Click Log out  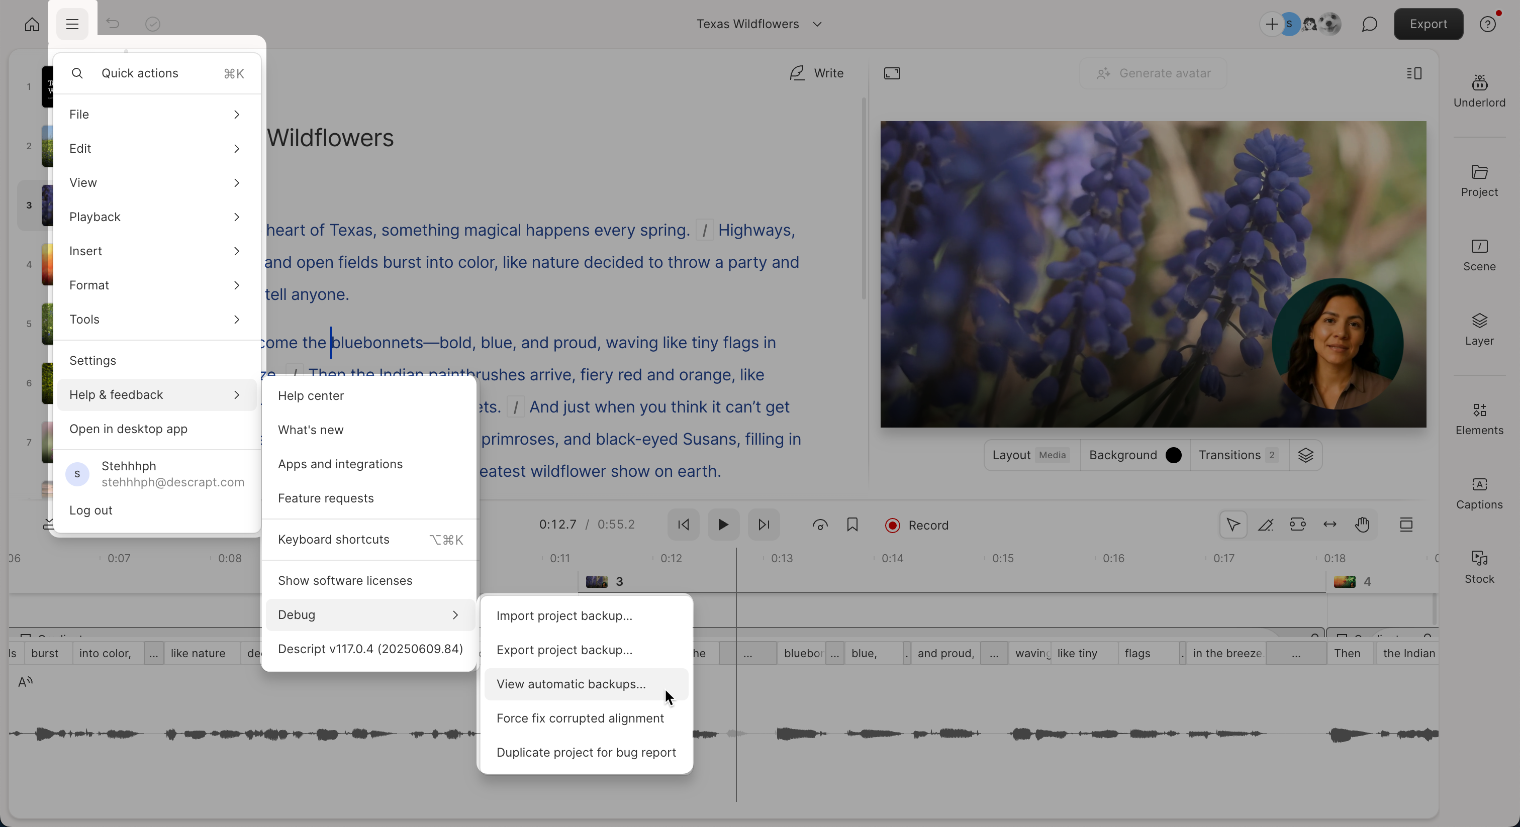click(x=156, y=510)
